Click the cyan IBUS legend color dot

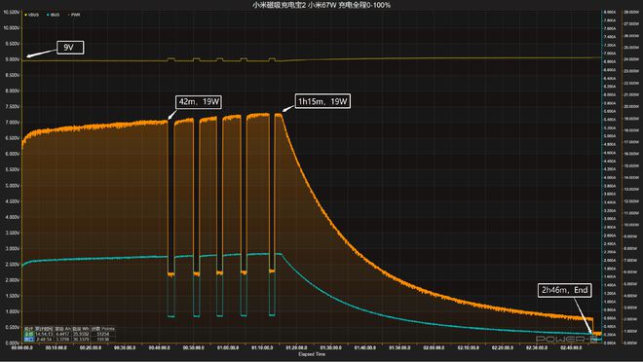[48, 15]
